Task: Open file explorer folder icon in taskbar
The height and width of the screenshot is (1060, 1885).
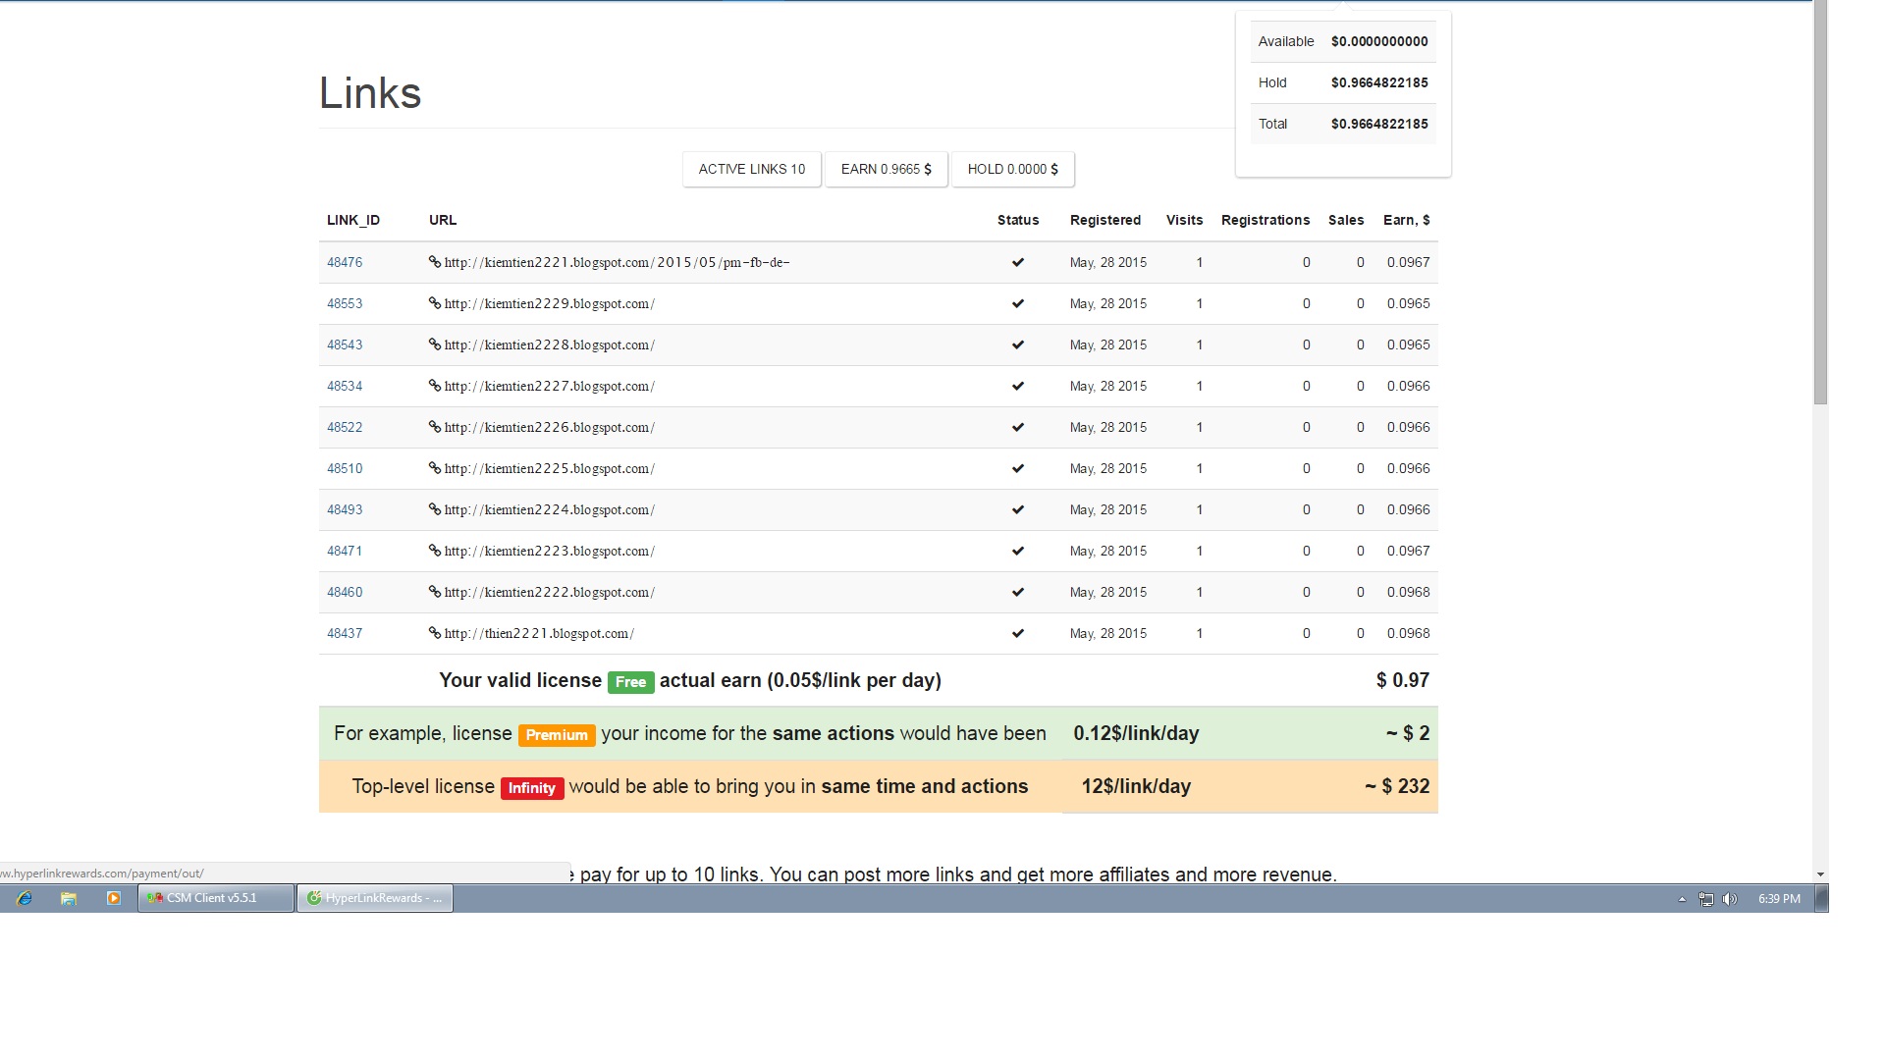Action: point(69,898)
